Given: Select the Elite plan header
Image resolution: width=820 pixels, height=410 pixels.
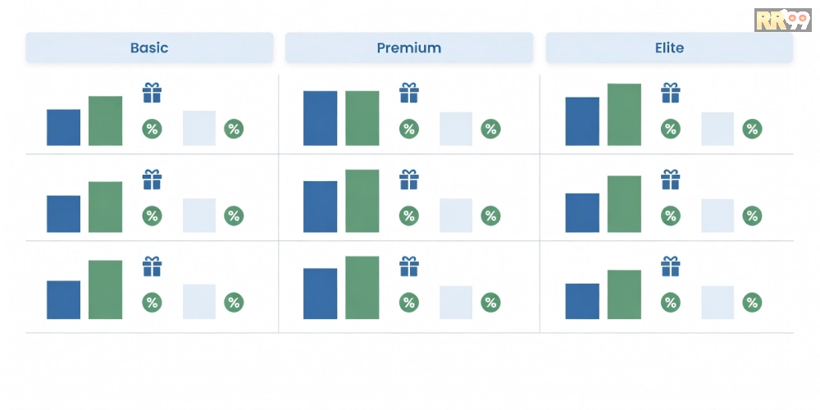Looking at the screenshot, I should click(x=669, y=48).
